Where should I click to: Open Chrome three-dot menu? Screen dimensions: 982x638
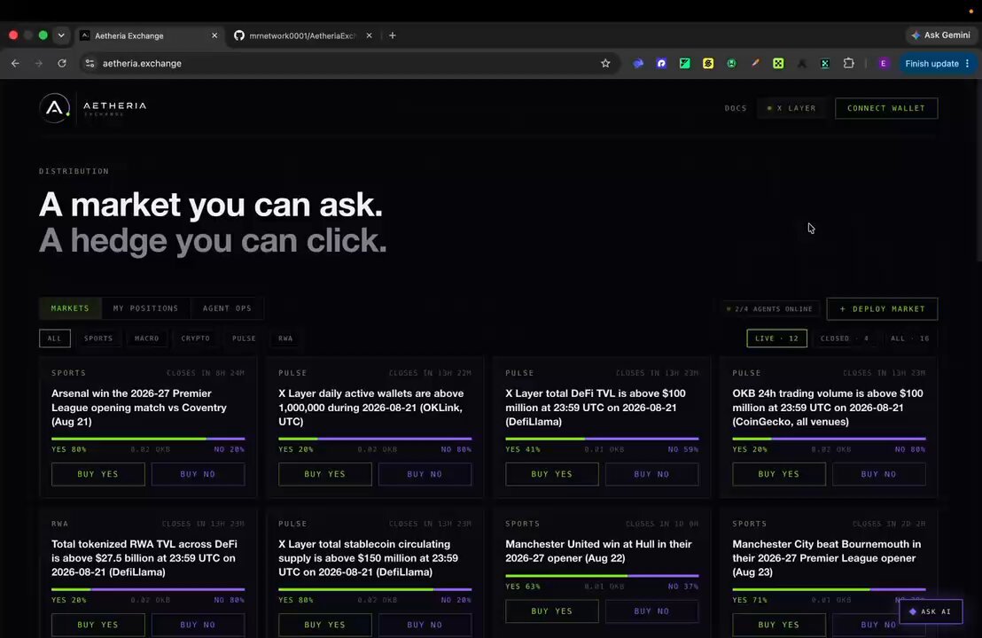(x=968, y=63)
